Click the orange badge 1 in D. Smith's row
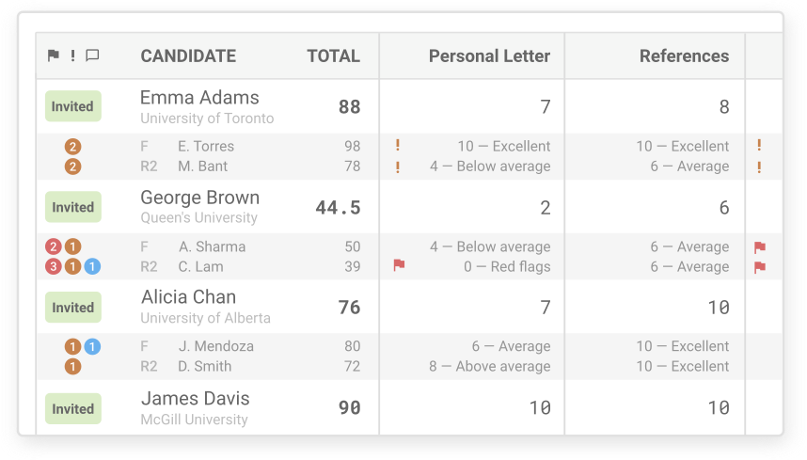This screenshot has width=807, height=460. pyautogui.click(x=72, y=366)
